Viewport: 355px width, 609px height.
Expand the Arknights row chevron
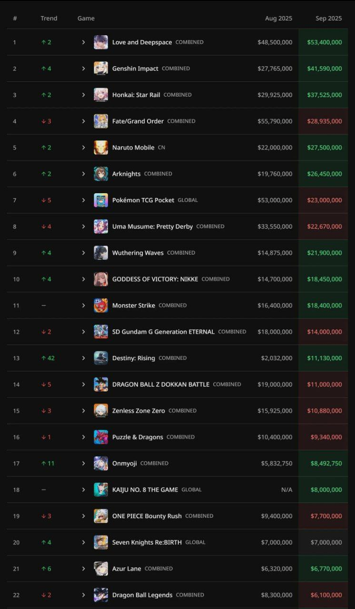tap(83, 174)
